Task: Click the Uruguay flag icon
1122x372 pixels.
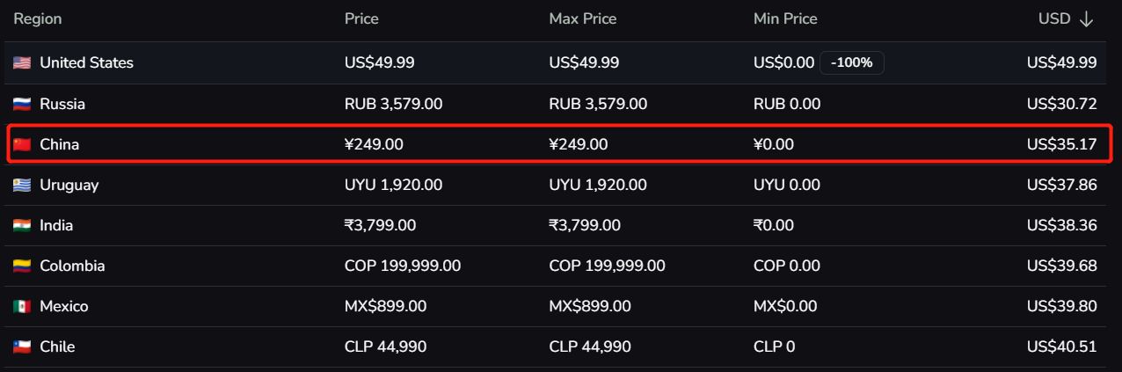Action: 22,185
